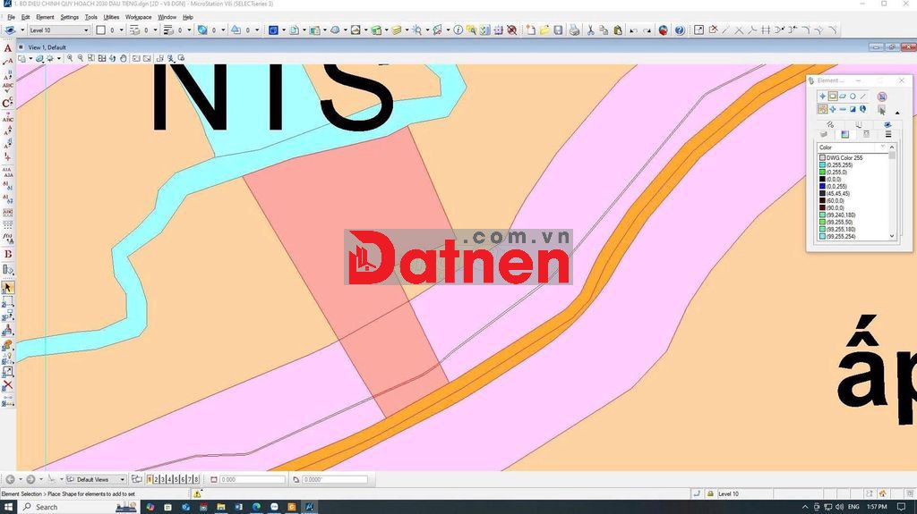Select the (0,255,0) green color entry
Image resolution: width=917 pixels, height=514 pixels.
click(x=839, y=172)
